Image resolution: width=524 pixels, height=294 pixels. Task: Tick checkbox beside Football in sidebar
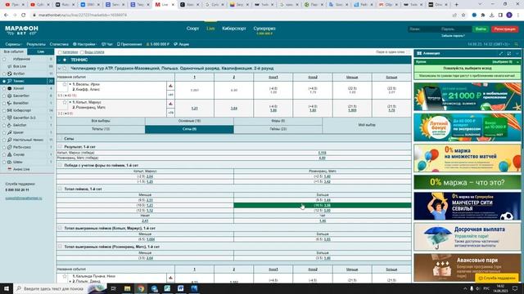[x=4, y=73]
